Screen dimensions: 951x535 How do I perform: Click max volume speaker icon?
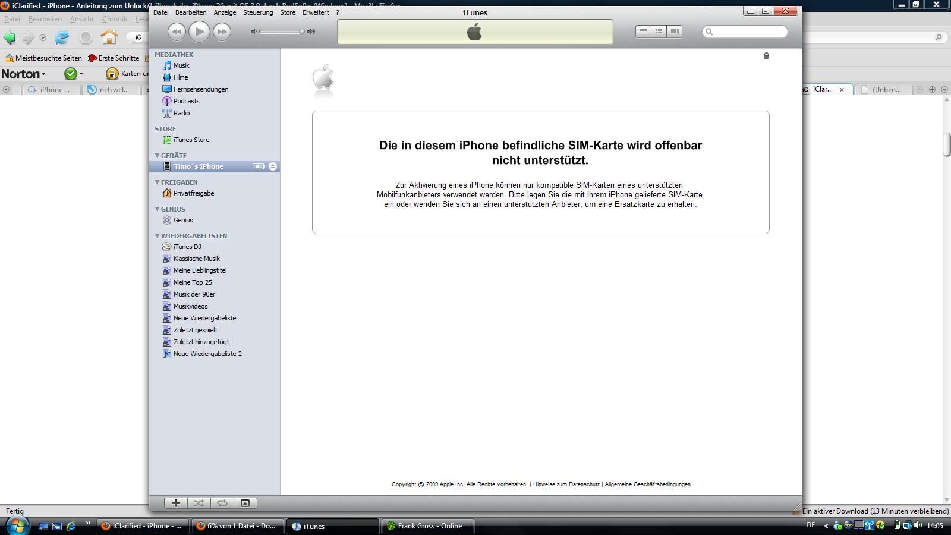tap(311, 32)
